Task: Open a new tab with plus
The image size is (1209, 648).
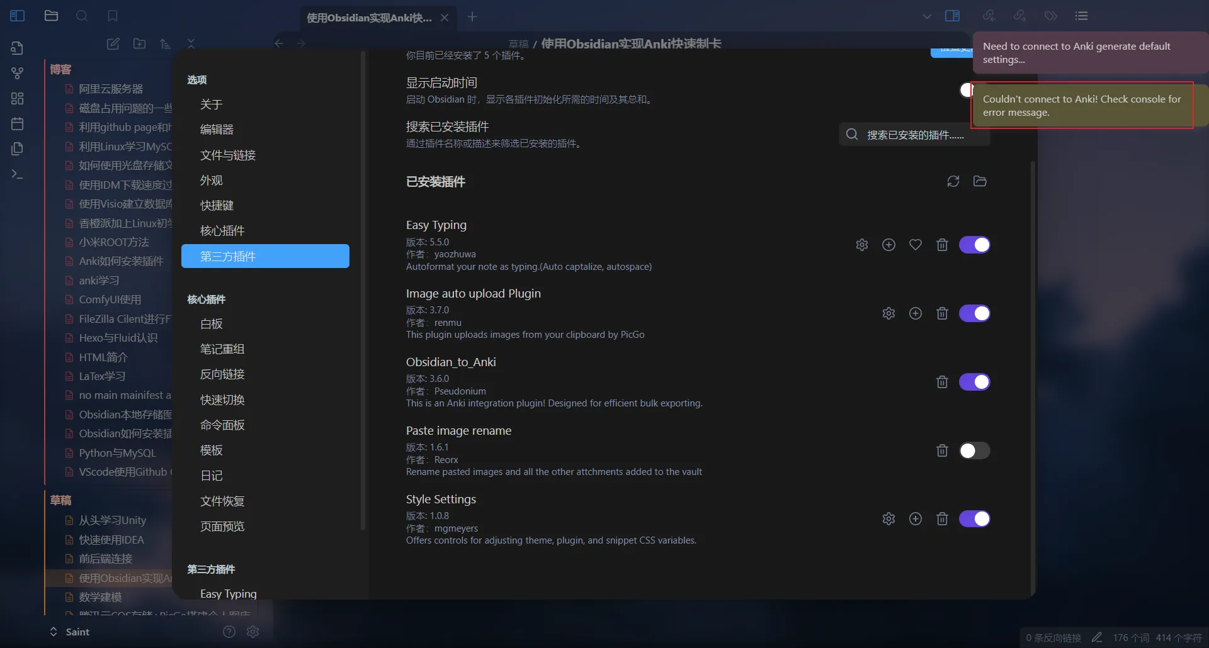Action: point(472,17)
